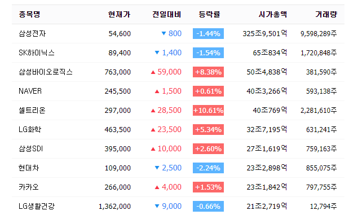
Task: Open the LG생활건강 stock link
Action: (37, 206)
